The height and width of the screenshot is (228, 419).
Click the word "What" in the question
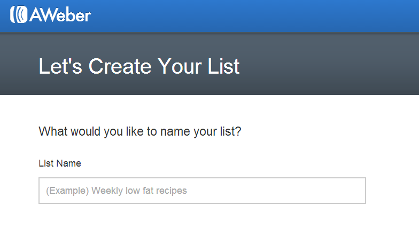(x=52, y=131)
